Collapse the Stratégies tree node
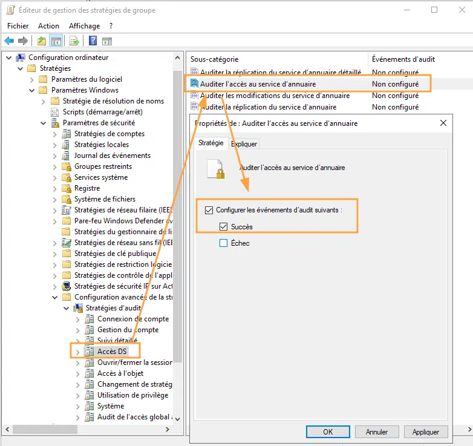This screenshot has width=473, height=446. click(x=20, y=68)
